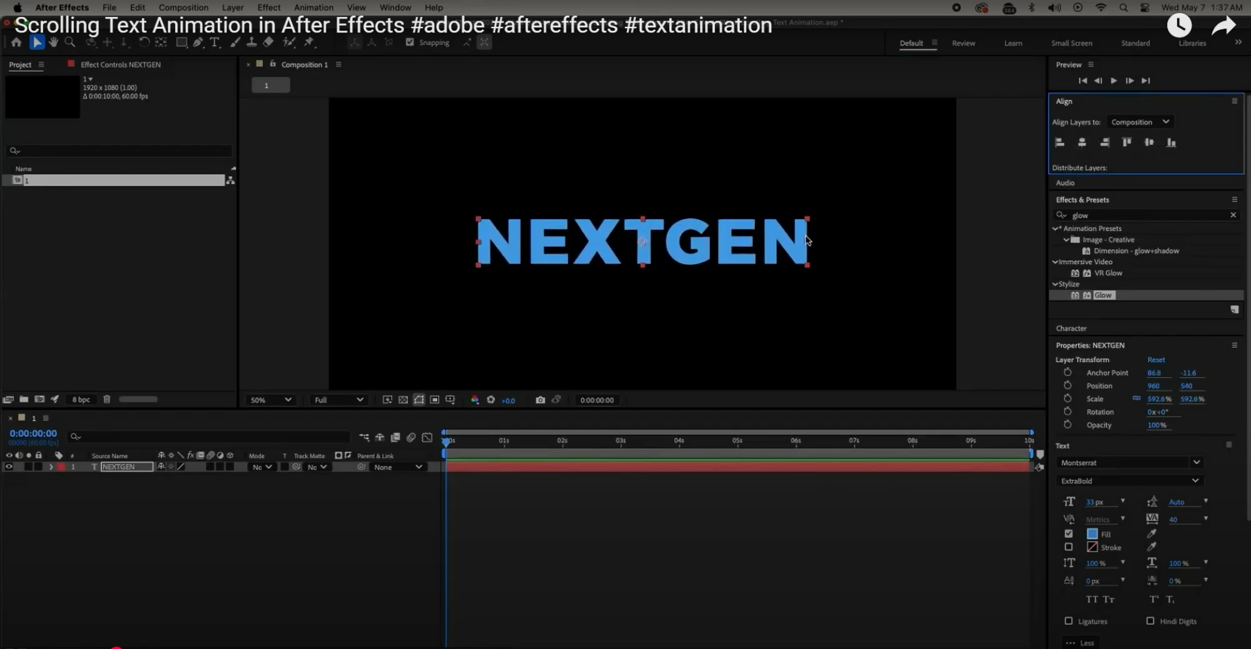Open the Composition menu
The width and height of the screenshot is (1251, 649).
point(183,7)
